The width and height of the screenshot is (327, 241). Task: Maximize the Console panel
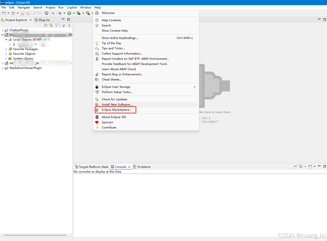click(325, 167)
